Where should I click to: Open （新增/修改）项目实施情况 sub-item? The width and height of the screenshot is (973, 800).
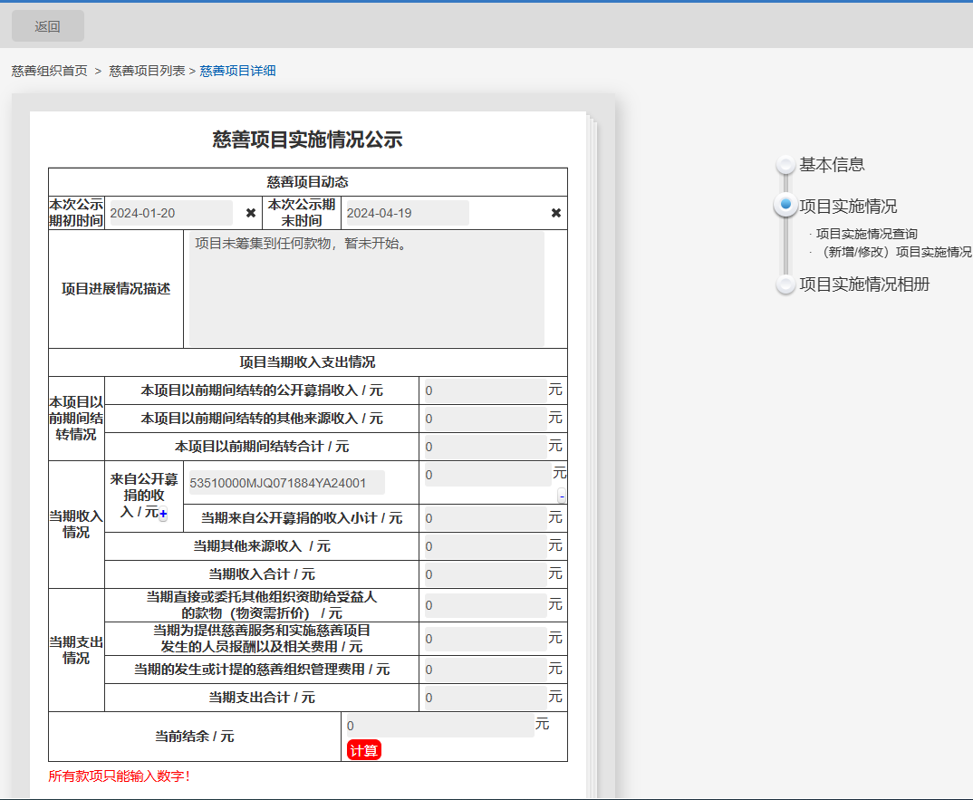[891, 252]
